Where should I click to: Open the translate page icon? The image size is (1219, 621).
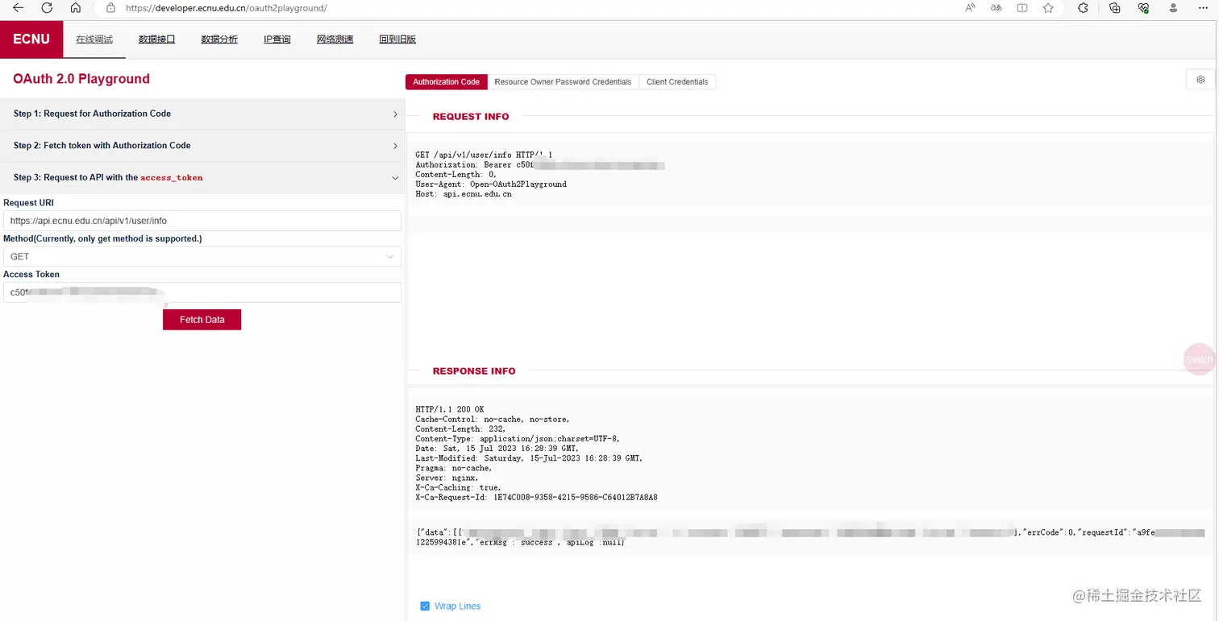click(996, 8)
